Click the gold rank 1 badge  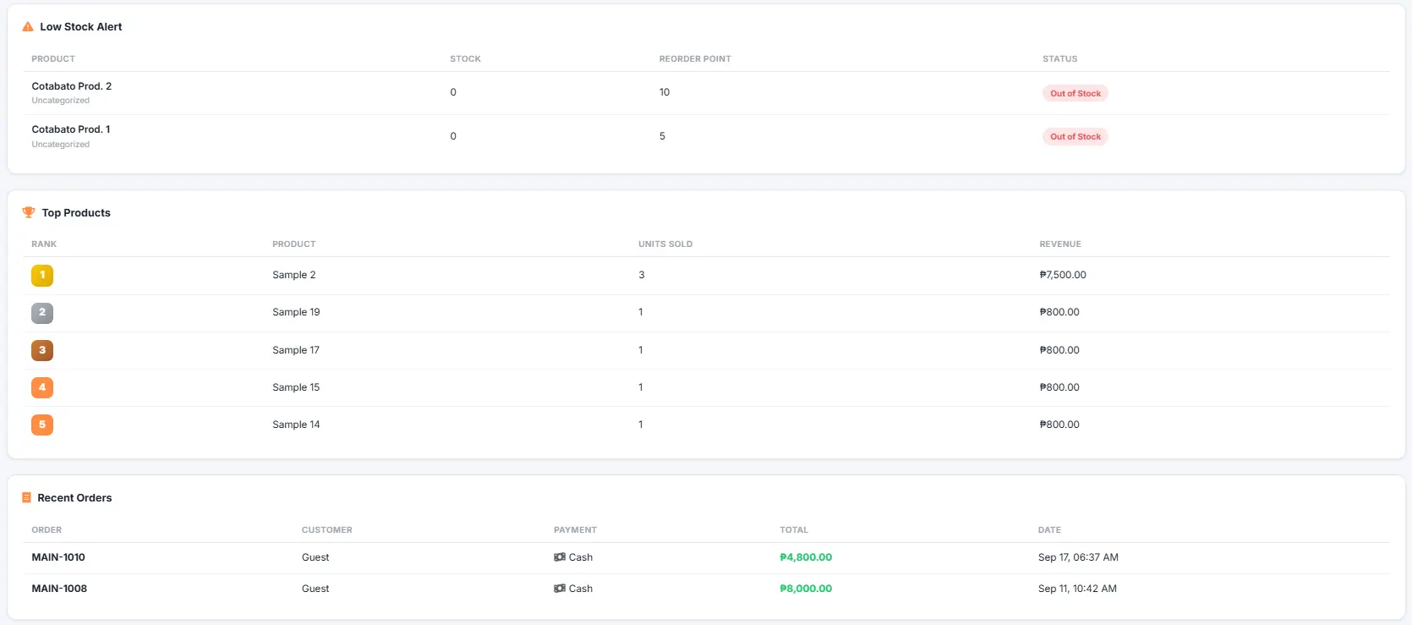(x=42, y=276)
